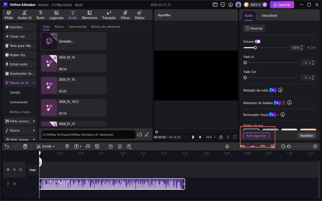Open folder icon next to AI Generator path
The width and height of the screenshot is (322, 201).
[140, 134]
